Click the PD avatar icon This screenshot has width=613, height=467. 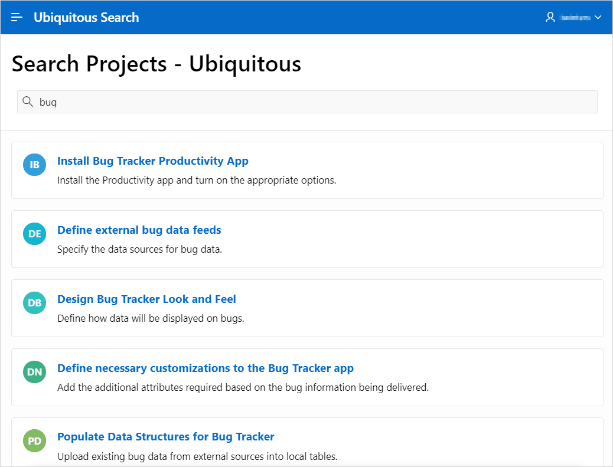pos(34,441)
